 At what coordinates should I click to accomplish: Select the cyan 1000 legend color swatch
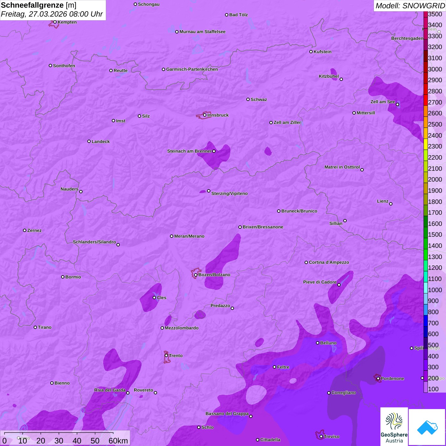426,288
